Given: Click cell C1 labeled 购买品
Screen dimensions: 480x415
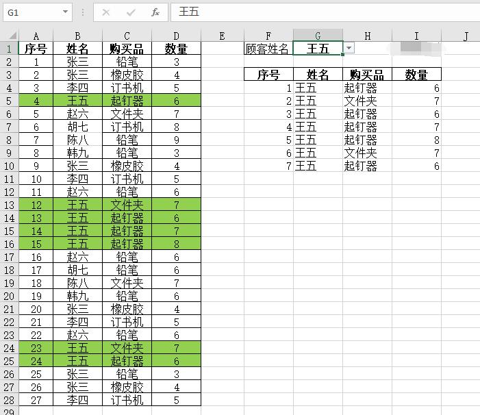Looking at the screenshot, I should (127, 49).
